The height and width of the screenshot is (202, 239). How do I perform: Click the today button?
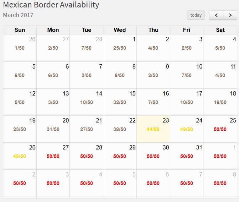tap(196, 15)
